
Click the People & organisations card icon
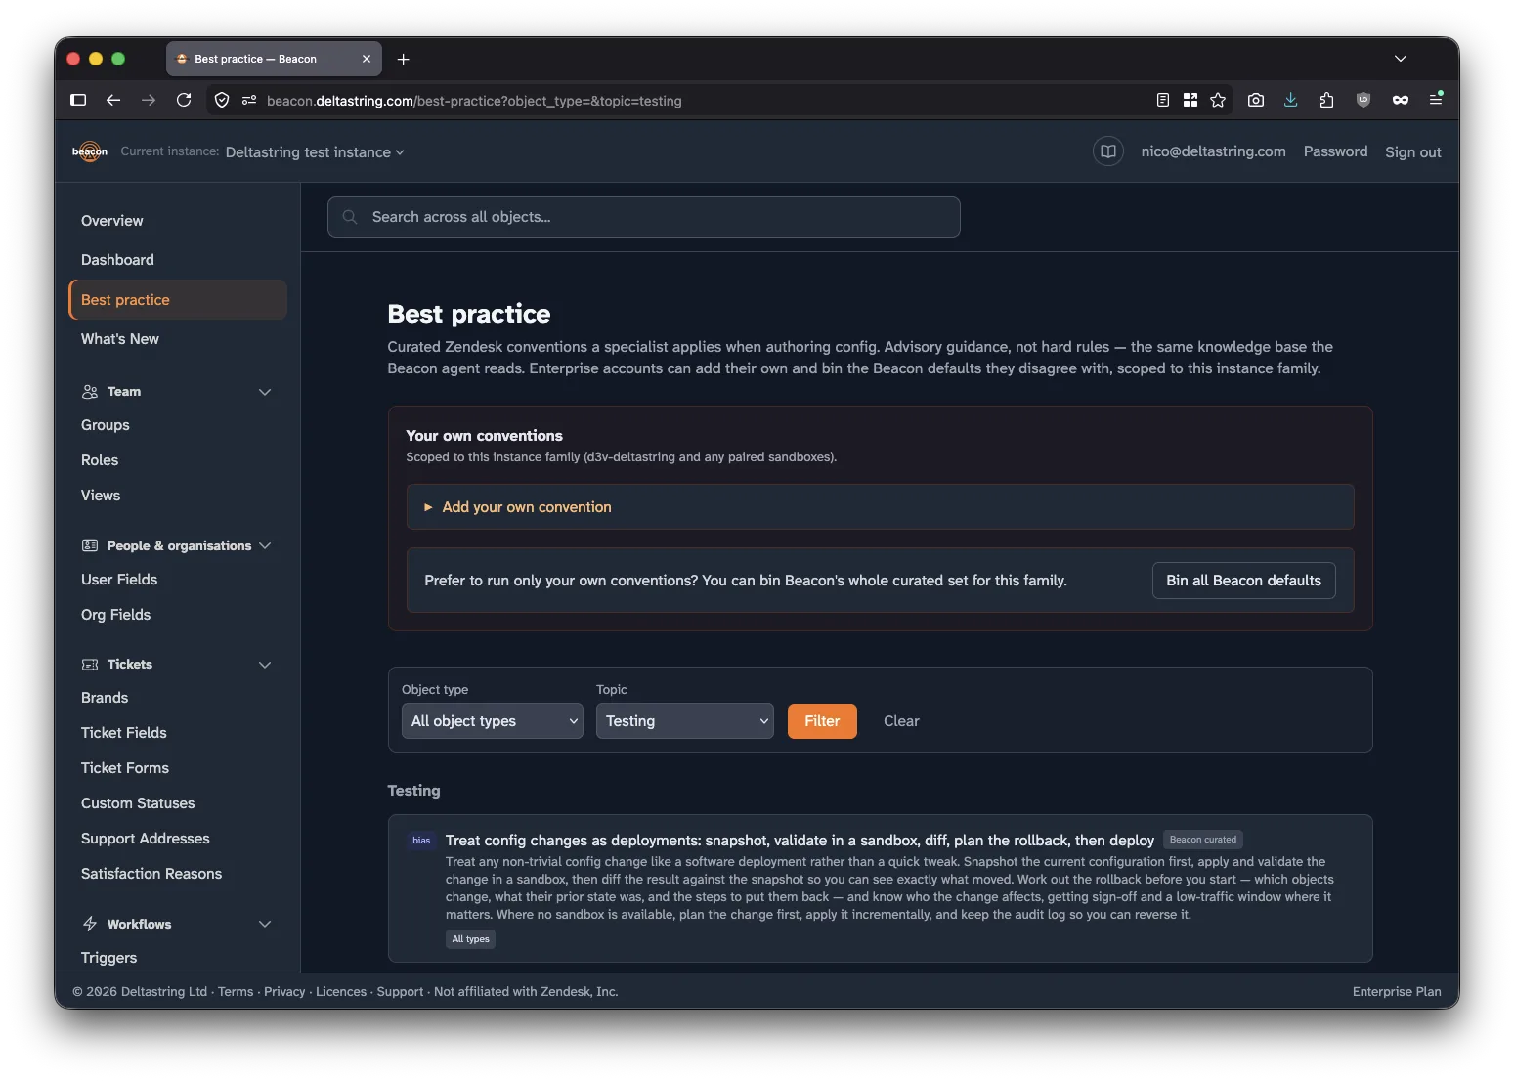tap(90, 545)
